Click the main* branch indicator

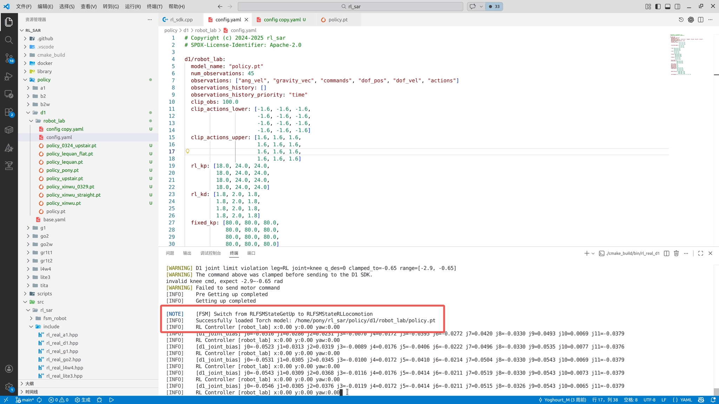click(25, 400)
